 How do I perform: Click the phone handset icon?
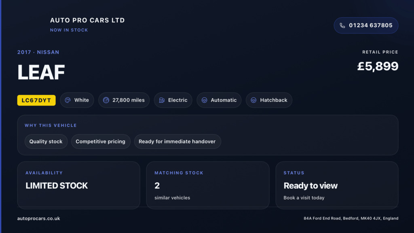(x=342, y=25)
